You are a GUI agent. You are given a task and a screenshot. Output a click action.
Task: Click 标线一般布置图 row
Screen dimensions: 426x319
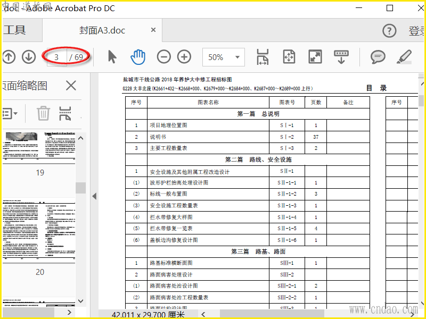coord(248,194)
